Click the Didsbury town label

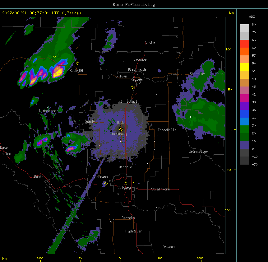(x=119, y=134)
